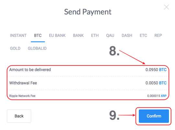Click the 0.0950 delivered amount value

[152, 70]
